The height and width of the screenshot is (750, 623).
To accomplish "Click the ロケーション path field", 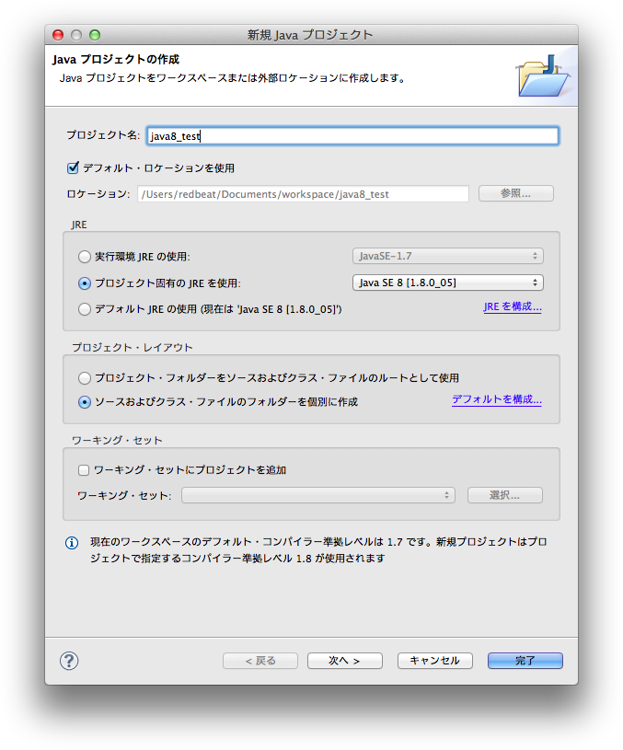I will pos(303,194).
